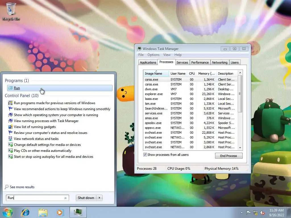Open See more results link
This screenshot has width=291, height=218.
point(22,187)
